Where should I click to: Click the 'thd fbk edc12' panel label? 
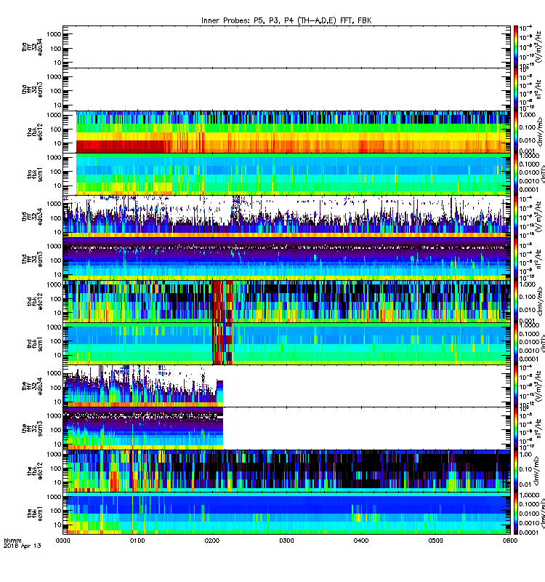[35, 301]
